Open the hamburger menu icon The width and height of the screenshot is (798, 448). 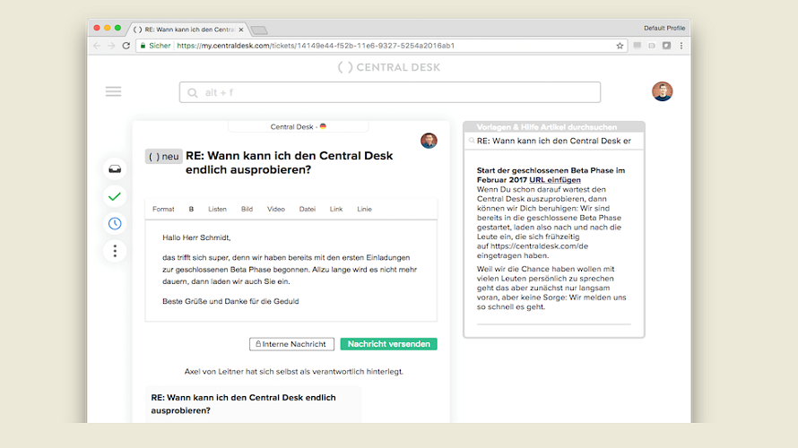[114, 91]
